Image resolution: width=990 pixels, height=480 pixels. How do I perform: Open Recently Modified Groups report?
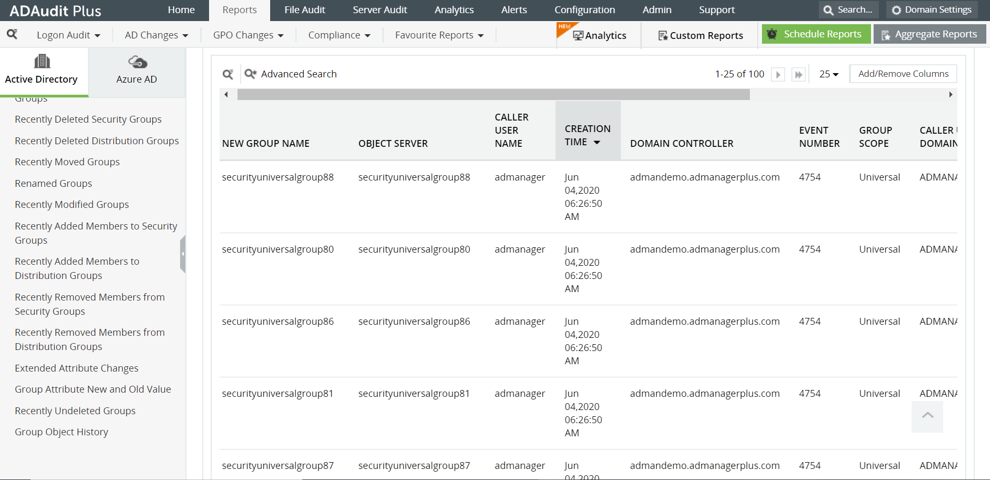72,205
